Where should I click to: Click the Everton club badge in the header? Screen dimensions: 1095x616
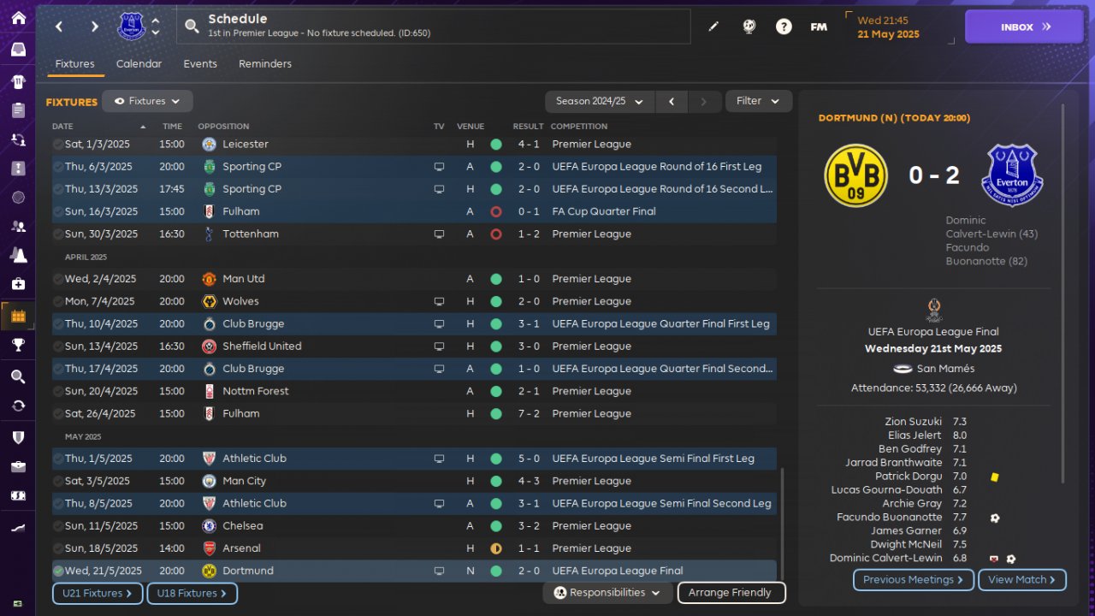[131, 27]
